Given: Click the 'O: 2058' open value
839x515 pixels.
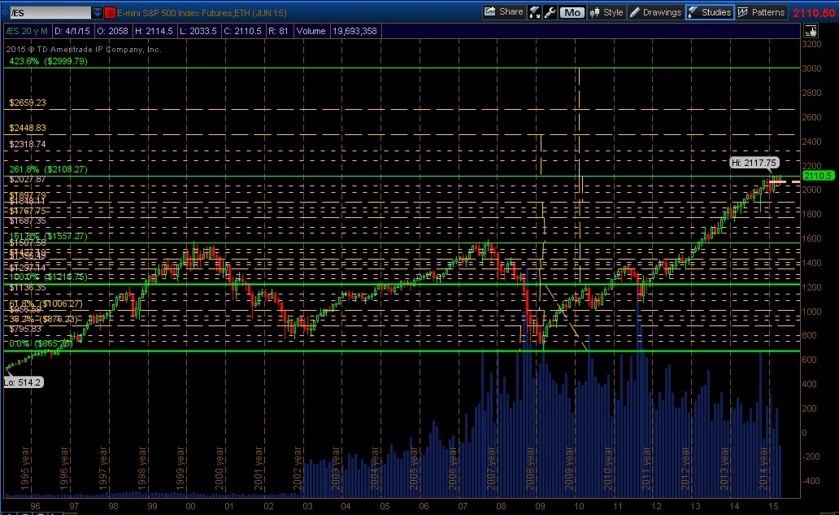Looking at the screenshot, I should click(112, 31).
